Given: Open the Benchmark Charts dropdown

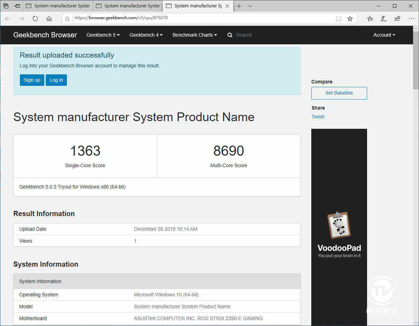Looking at the screenshot, I should point(195,35).
